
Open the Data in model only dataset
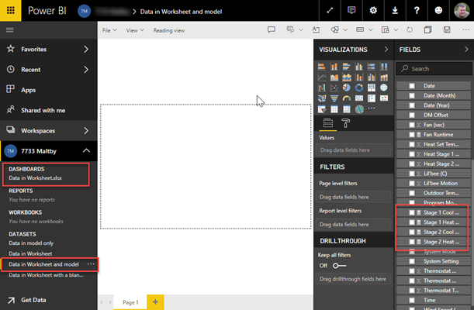coord(31,243)
